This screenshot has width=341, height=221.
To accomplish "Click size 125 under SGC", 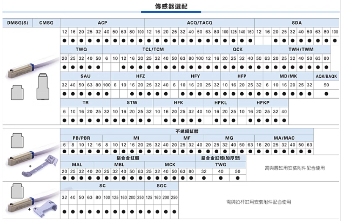I will [149, 197].
